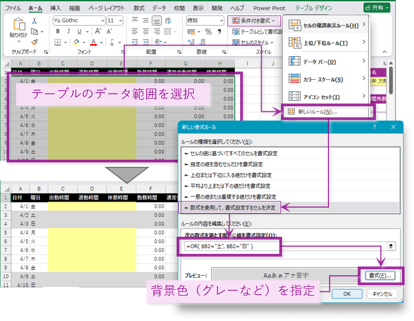
Task: Click the Paste (貼り付け) clipboard icon
Action: tap(18, 25)
